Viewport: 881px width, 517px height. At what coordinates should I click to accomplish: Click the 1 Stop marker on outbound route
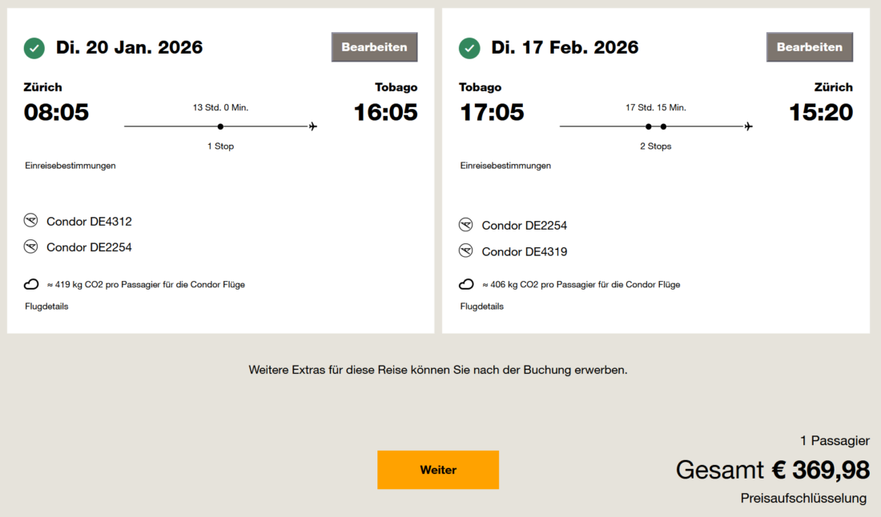220,126
